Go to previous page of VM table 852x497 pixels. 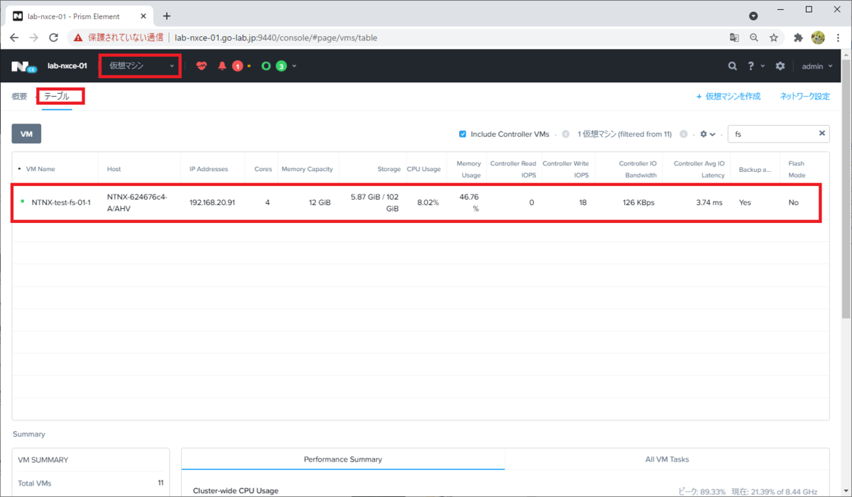click(x=566, y=133)
